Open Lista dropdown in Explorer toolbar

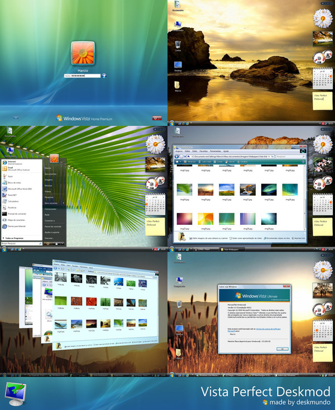tap(231, 162)
